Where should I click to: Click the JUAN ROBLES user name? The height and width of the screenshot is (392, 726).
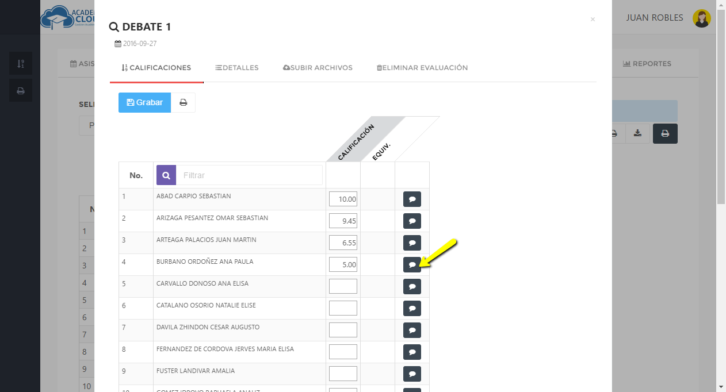(x=655, y=18)
